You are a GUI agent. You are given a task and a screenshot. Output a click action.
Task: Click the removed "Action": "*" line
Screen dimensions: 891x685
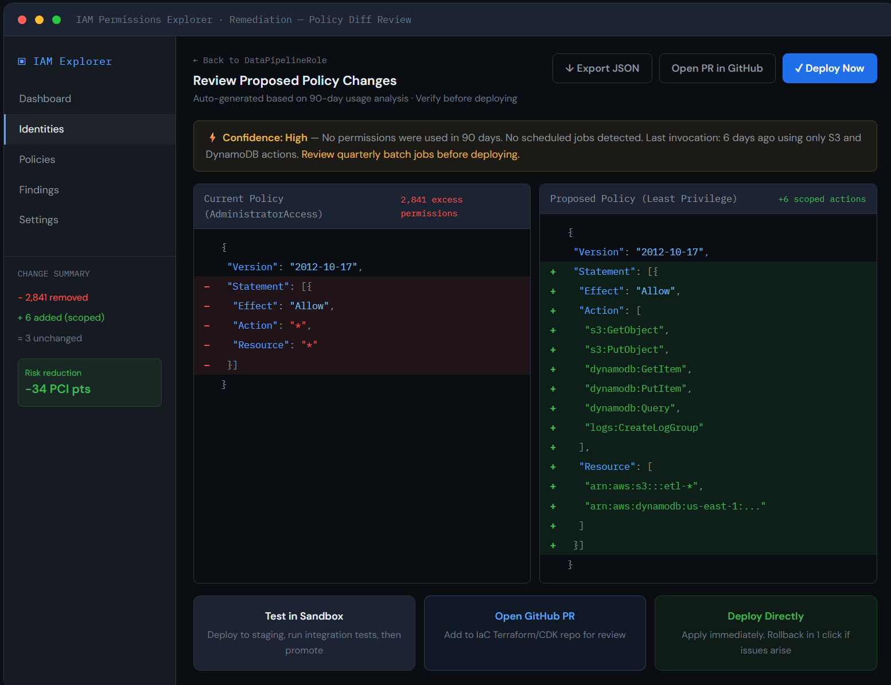[362, 325]
